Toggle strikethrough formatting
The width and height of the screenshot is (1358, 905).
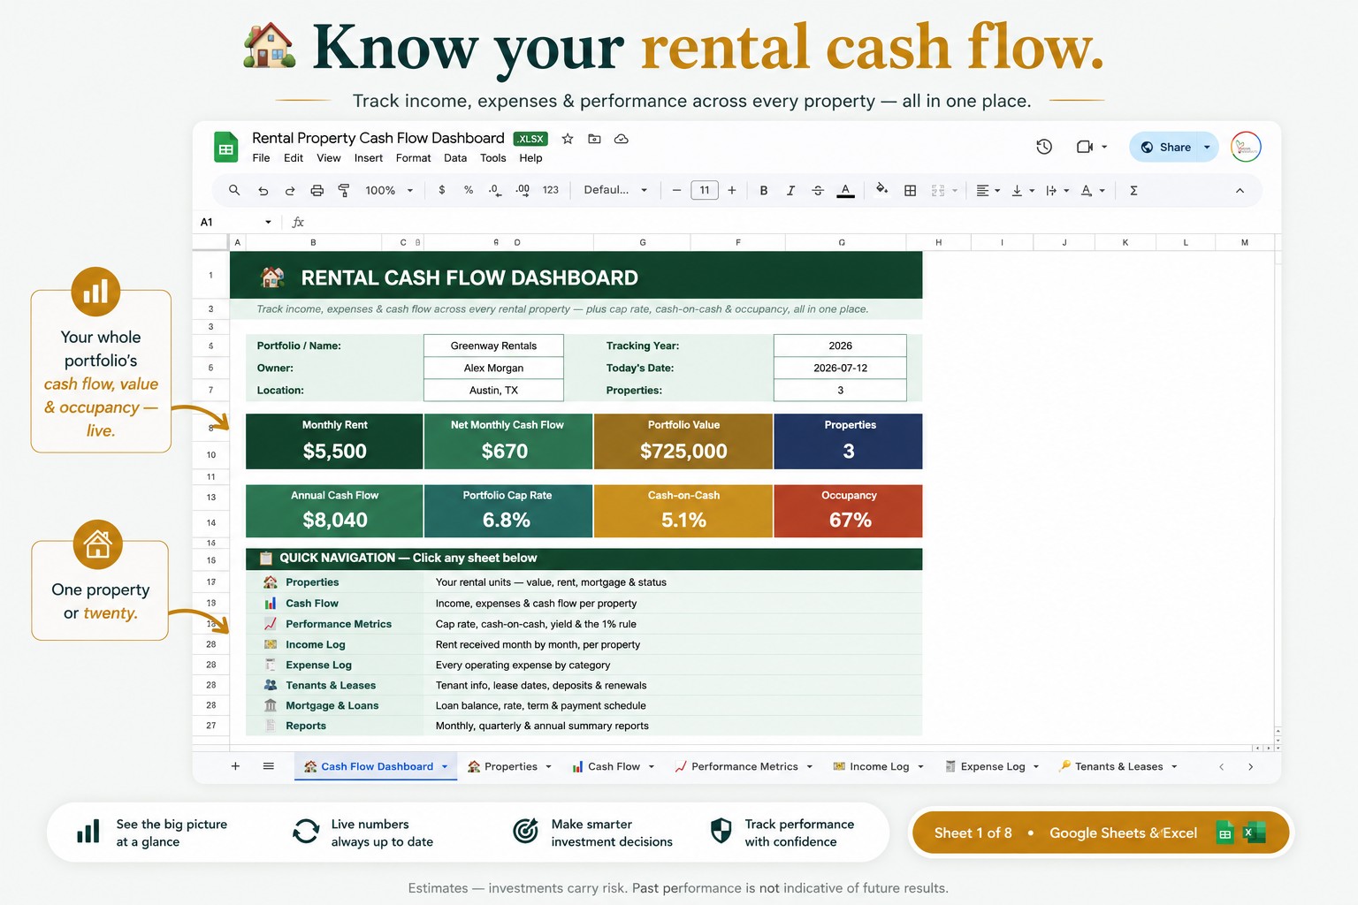click(x=818, y=190)
